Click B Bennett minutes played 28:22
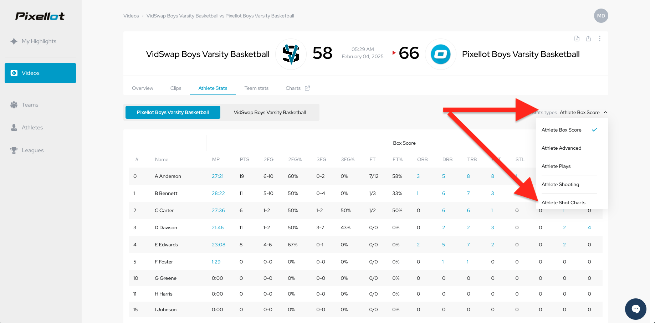655x323 pixels. 218,193
